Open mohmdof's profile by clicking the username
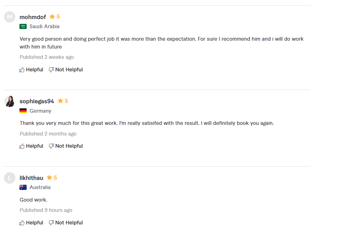 click(x=33, y=17)
